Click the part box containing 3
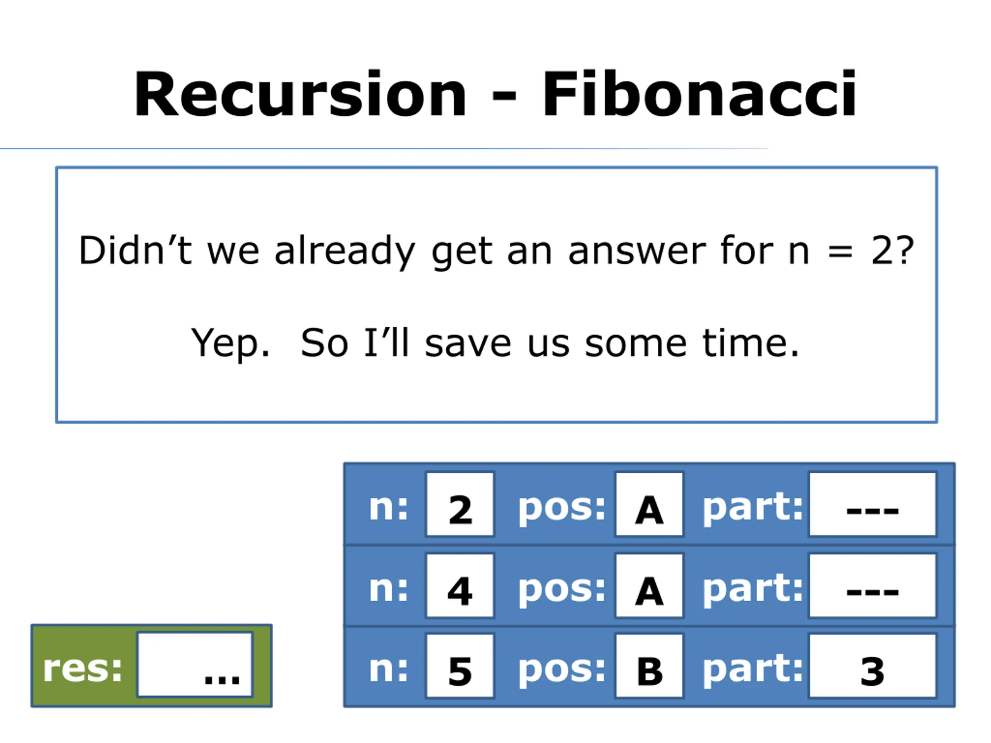 (873, 666)
